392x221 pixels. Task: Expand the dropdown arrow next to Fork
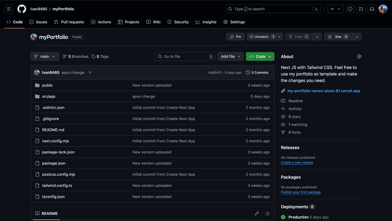(317, 37)
